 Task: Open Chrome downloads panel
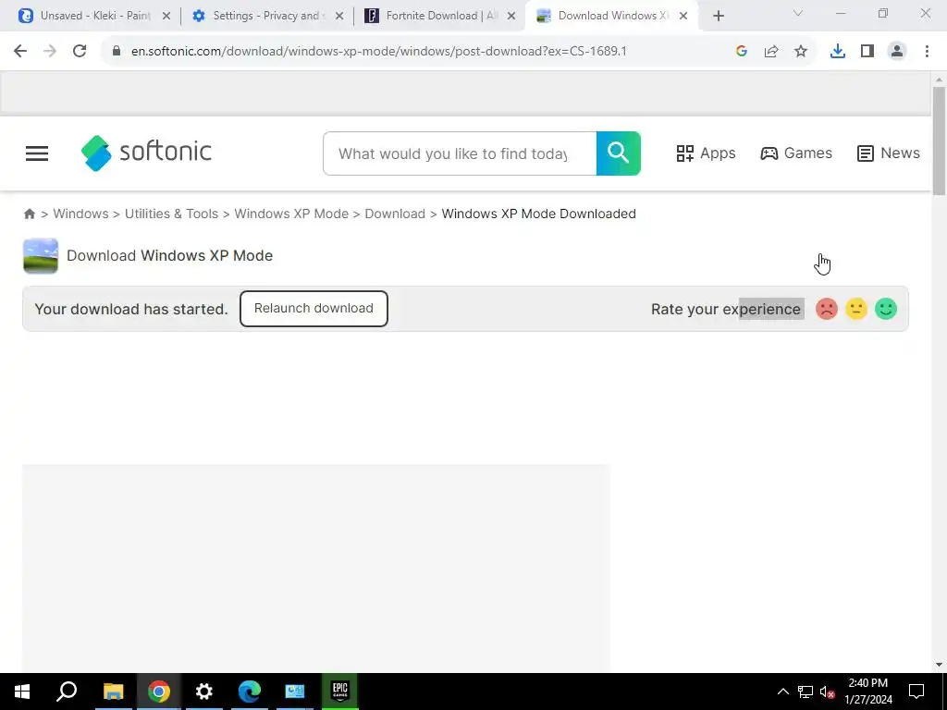838,52
